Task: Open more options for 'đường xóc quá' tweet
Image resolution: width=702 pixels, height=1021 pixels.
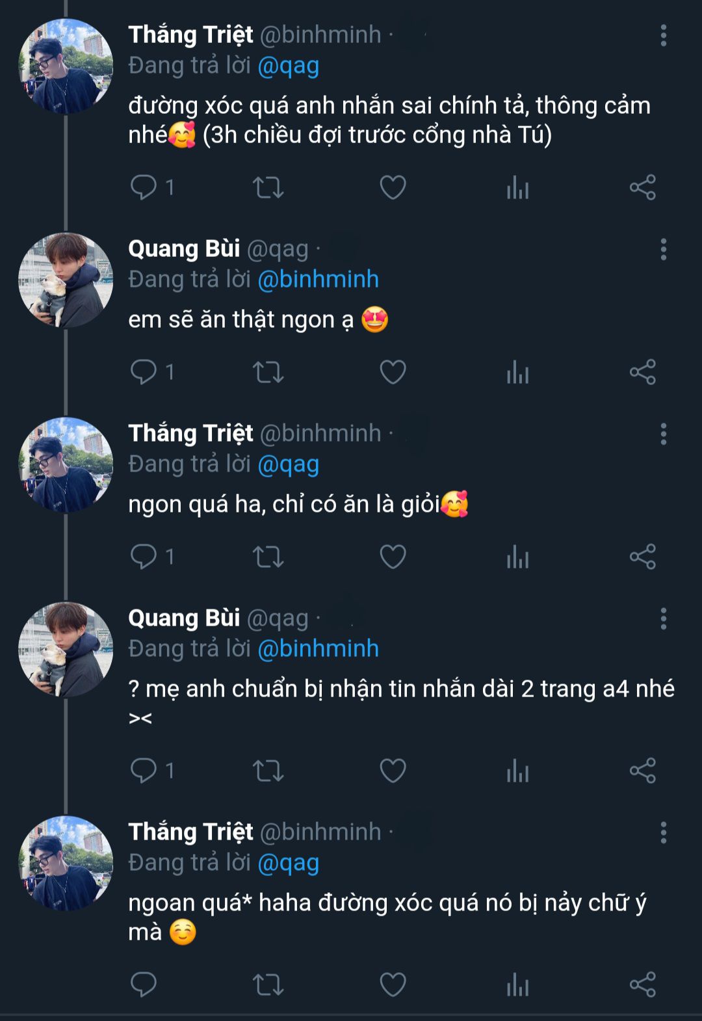Action: pos(663,35)
